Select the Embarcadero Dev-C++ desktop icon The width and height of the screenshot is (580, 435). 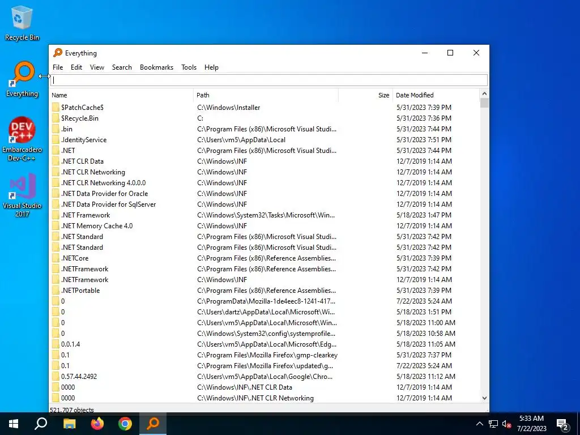click(22, 139)
